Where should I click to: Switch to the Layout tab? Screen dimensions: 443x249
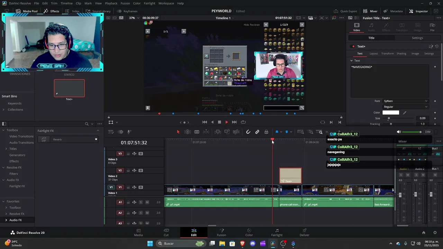pyautogui.click(x=374, y=54)
